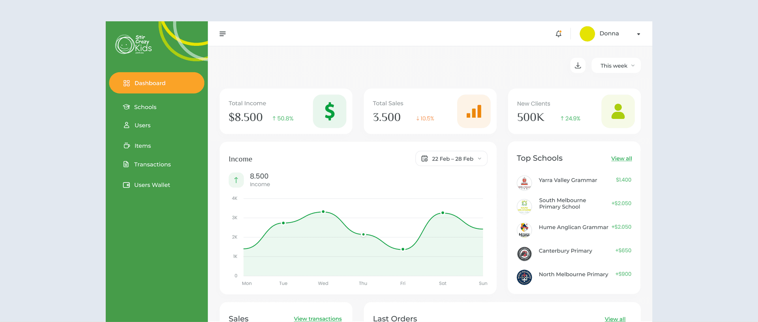Open the Donna user account dropdown

[x=638, y=34]
